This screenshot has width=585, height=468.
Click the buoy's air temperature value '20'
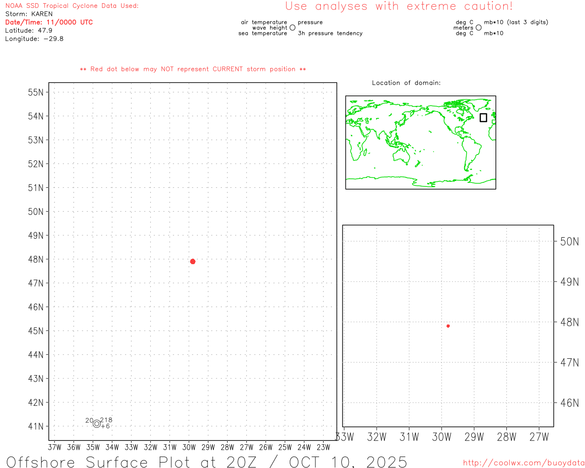coord(89,420)
